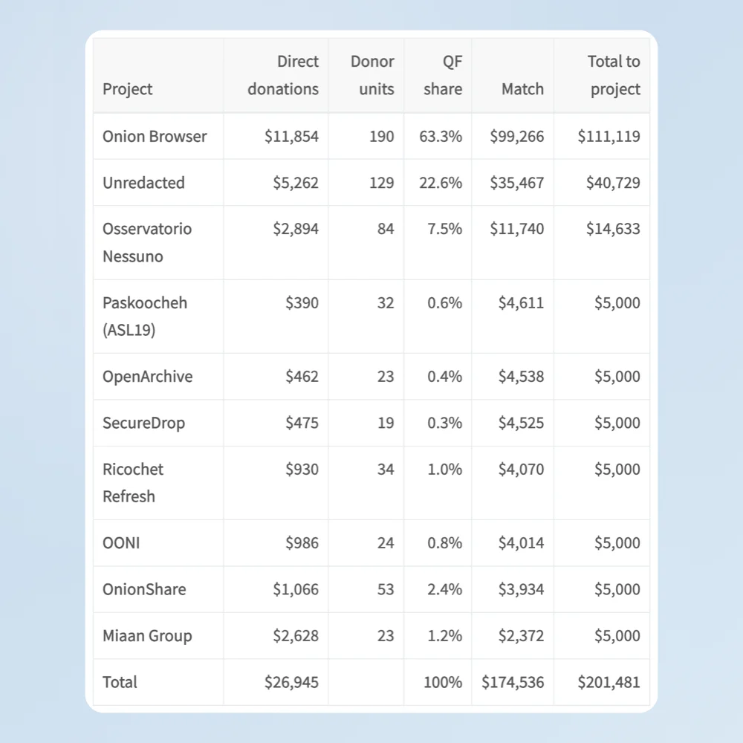Select the OnionShare project cell
743x743 pixels.
tap(144, 589)
